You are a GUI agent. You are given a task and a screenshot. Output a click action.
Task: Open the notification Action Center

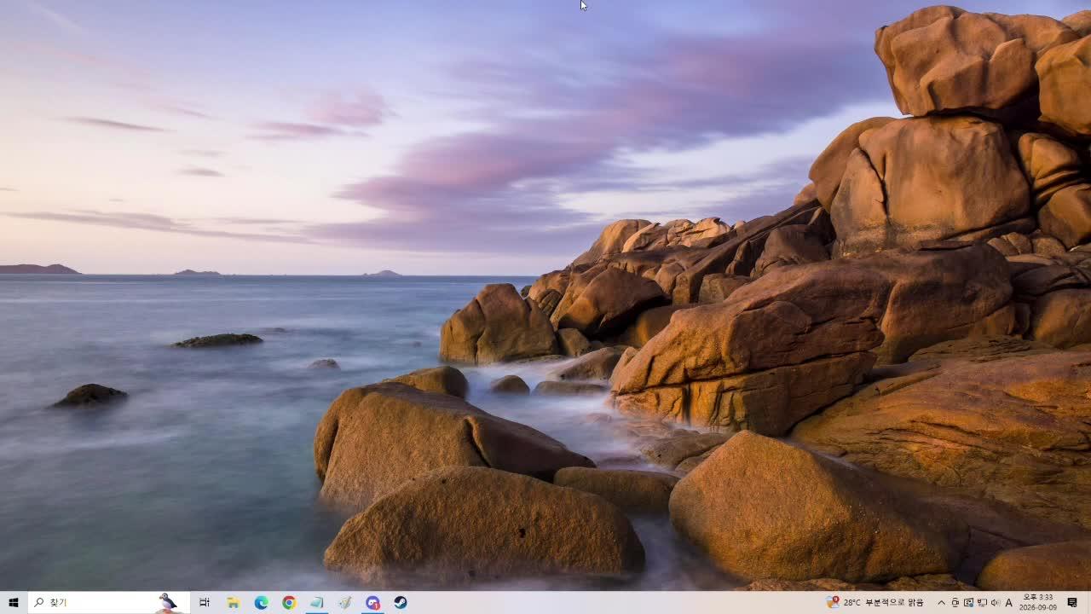(x=1072, y=602)
